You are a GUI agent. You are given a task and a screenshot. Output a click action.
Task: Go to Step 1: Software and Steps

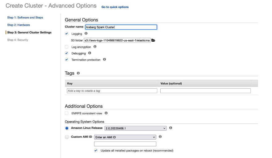tap(25, 18)
